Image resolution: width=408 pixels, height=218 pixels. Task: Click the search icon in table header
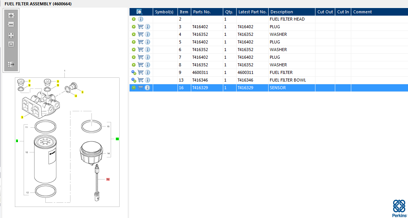139,12
